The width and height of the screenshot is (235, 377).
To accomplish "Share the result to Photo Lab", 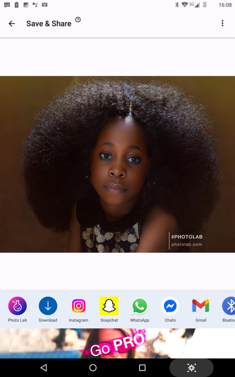I will click(18, 306).
